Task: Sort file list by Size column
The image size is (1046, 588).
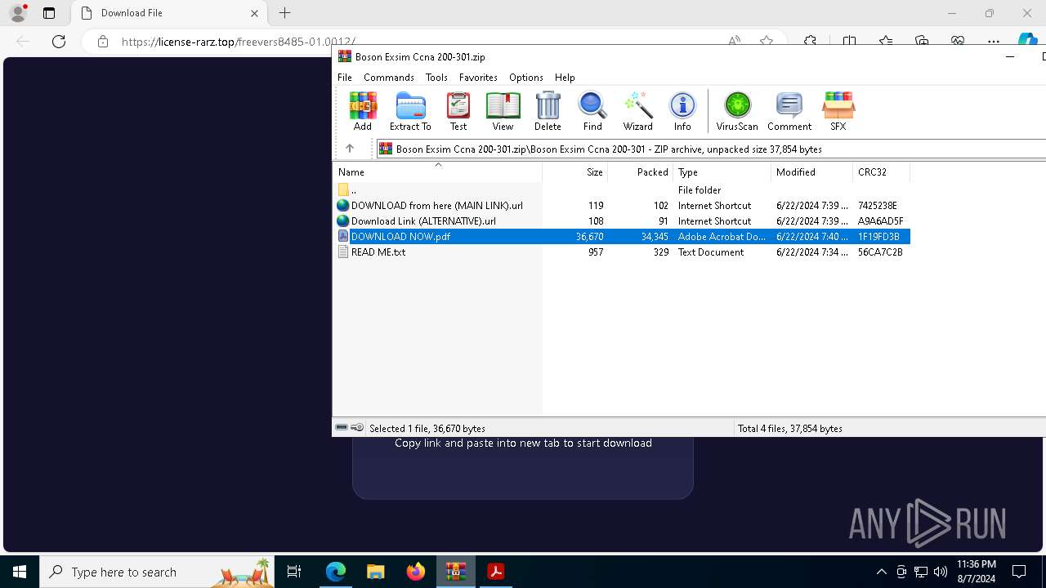Action: point(575,172)
